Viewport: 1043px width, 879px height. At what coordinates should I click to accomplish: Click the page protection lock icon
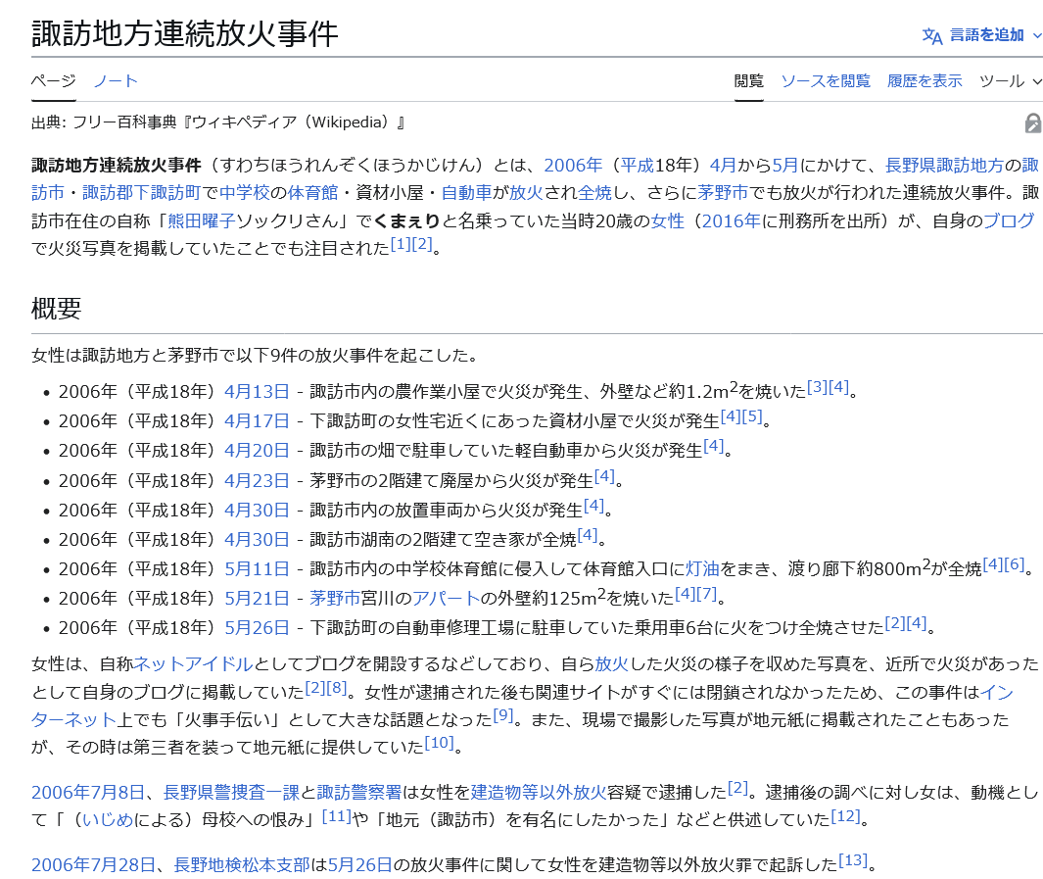(x=1032, y=123)
